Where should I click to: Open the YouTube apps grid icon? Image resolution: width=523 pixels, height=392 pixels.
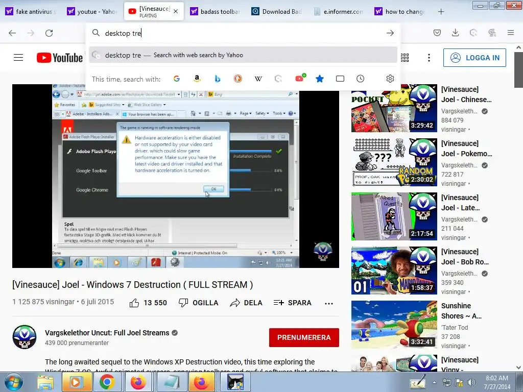click(x=405, y=58)
